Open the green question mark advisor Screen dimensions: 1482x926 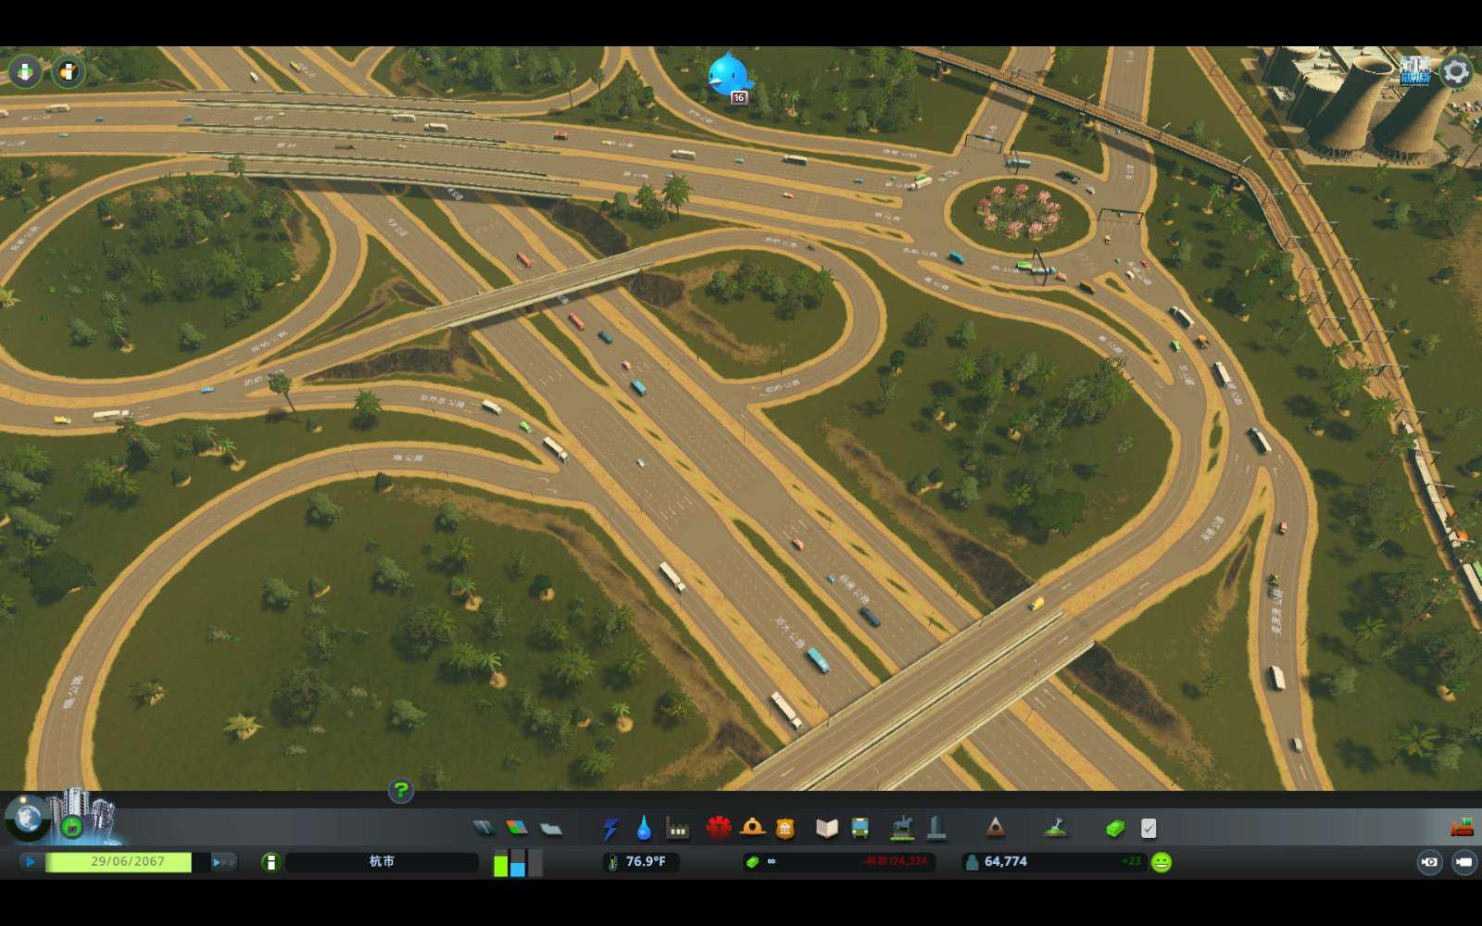pyautogui.click(x=401, y=791)
